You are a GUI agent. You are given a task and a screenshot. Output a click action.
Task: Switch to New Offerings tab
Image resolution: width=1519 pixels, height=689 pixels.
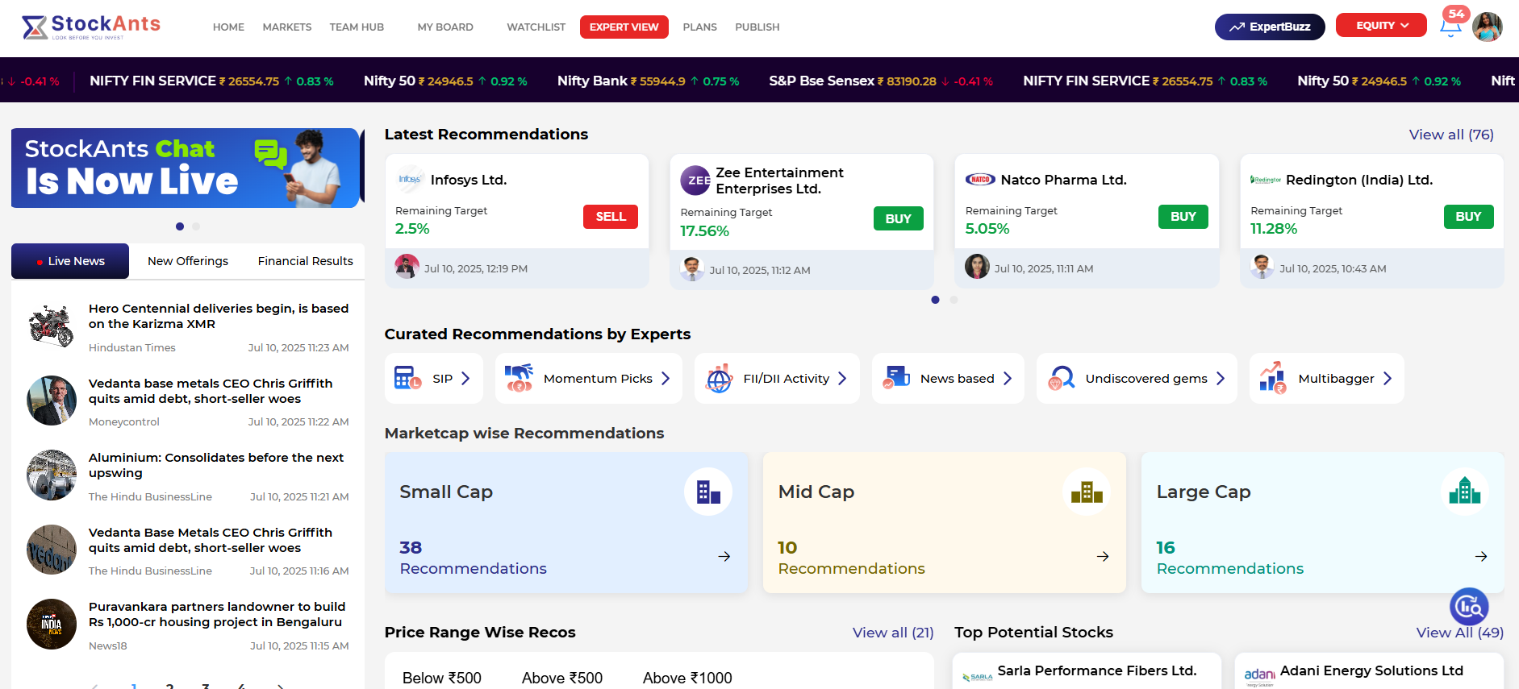[x=188, y=261]
